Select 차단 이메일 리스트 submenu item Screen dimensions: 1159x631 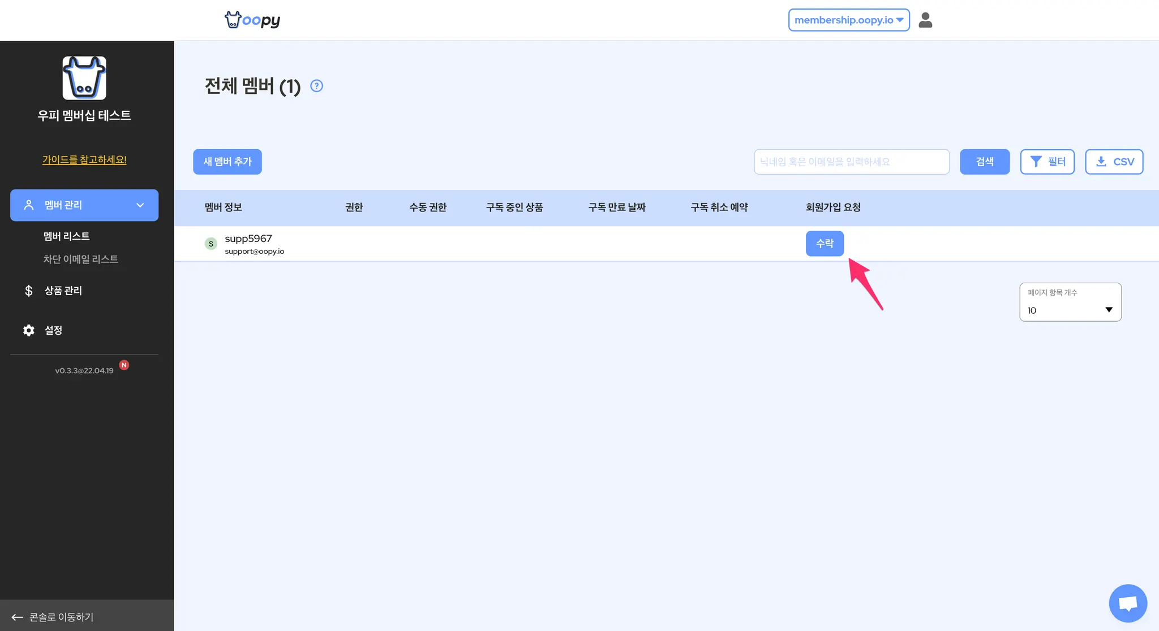point(81,259)
